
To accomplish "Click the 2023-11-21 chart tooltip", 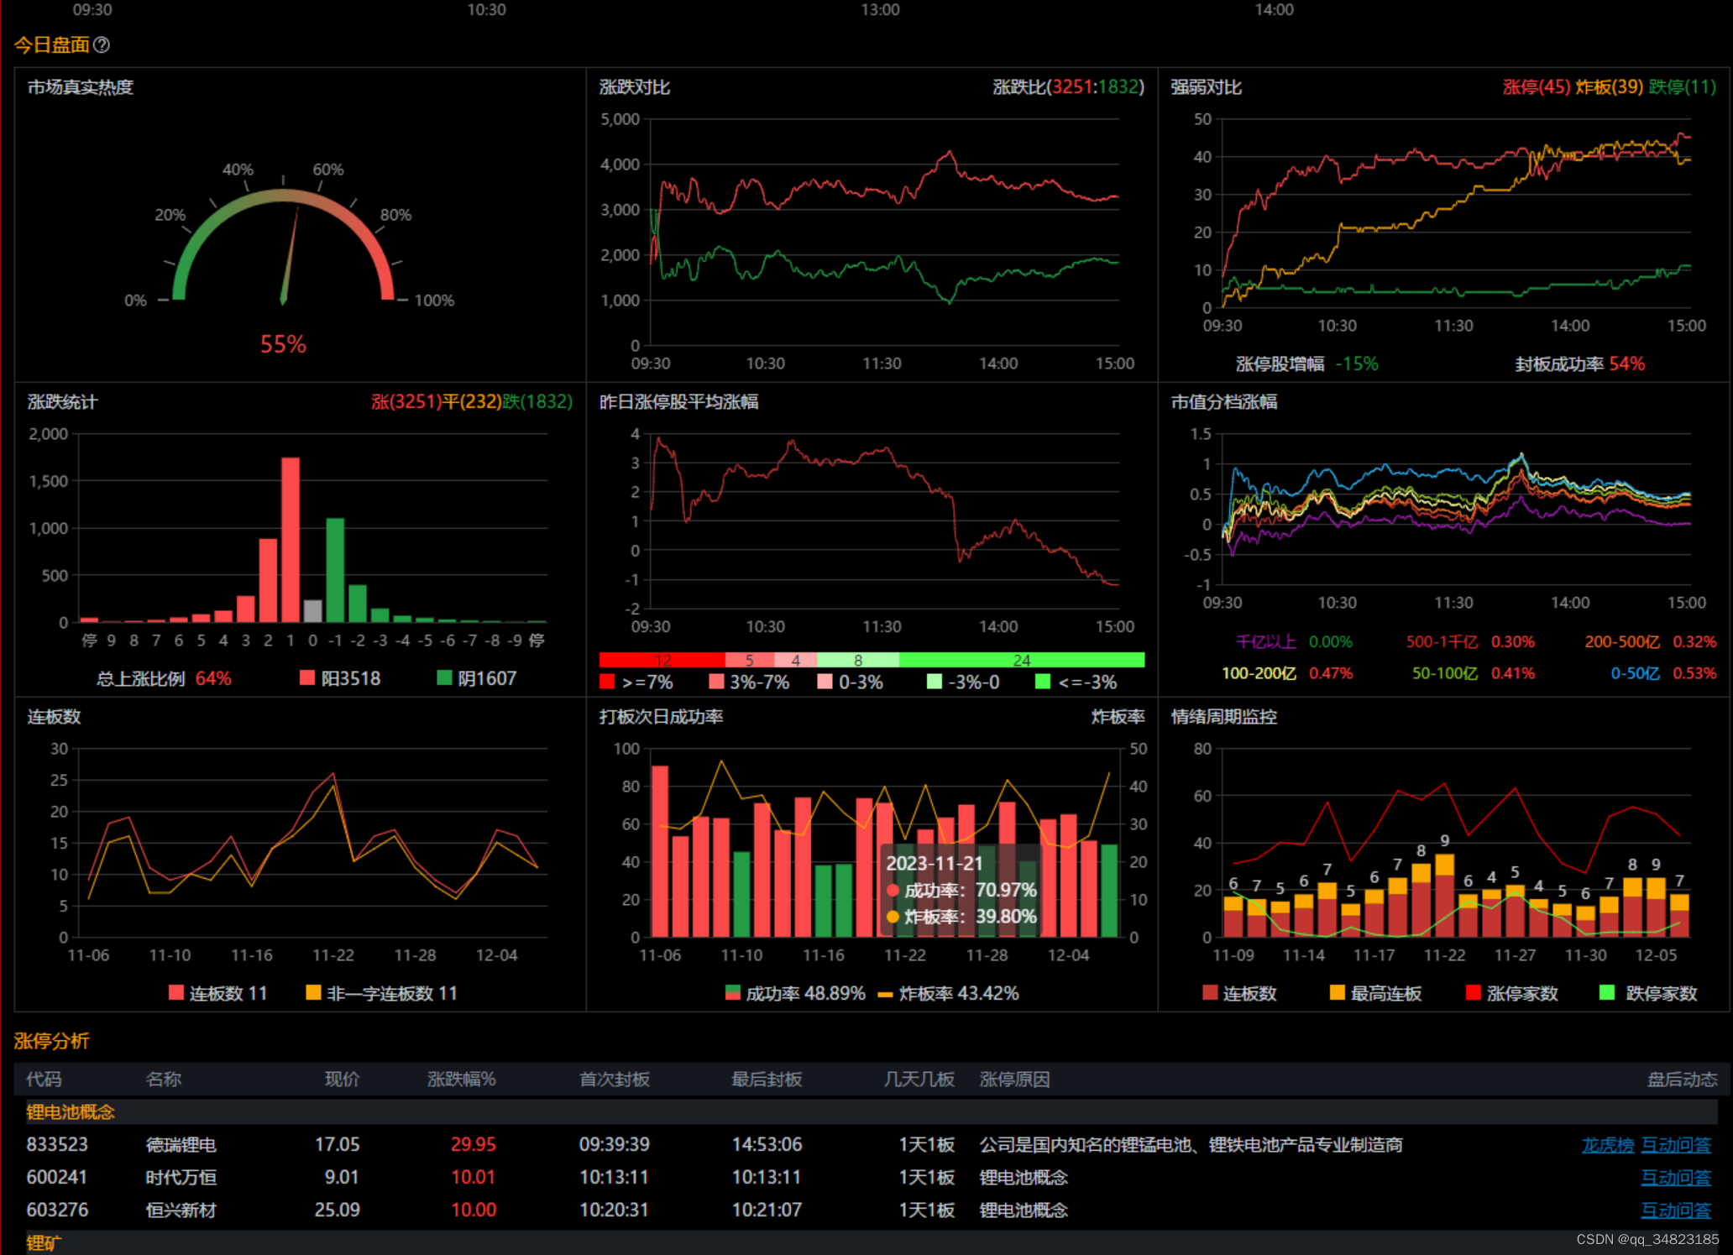I will 961,890.
